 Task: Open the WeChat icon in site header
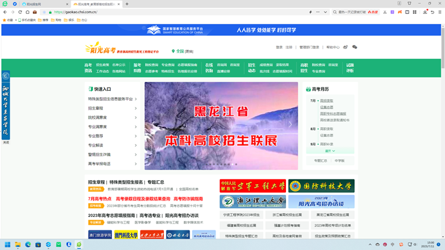pyautogui.click(x=355, y=47)
